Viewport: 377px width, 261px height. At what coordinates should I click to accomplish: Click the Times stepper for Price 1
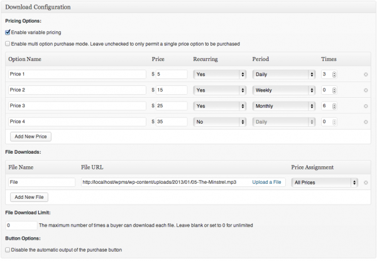pyautogui.click(x=334, y=75)
